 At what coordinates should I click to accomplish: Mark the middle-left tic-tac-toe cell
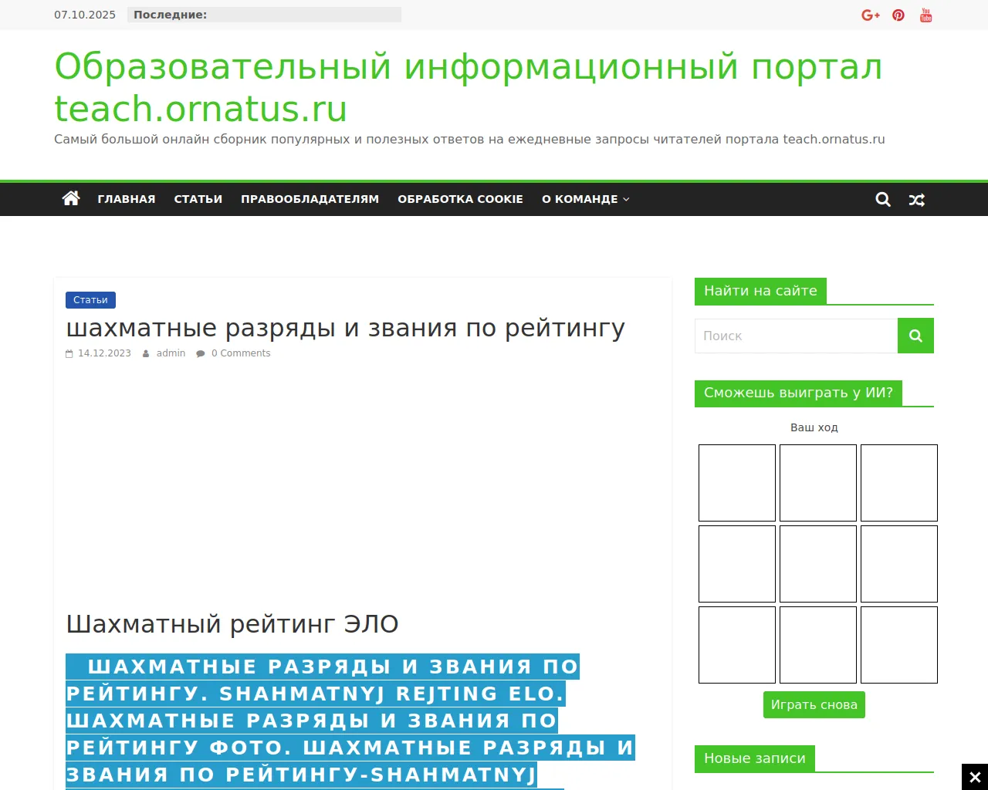pyautogui.click(x=737, y=564)
